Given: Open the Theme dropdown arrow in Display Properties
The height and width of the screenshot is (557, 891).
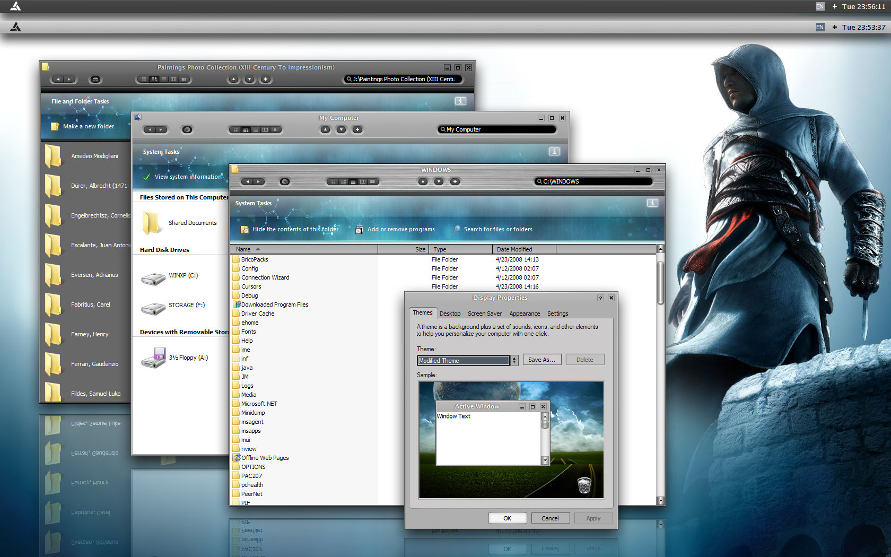Looking at the screenshot, I should 514,360.
